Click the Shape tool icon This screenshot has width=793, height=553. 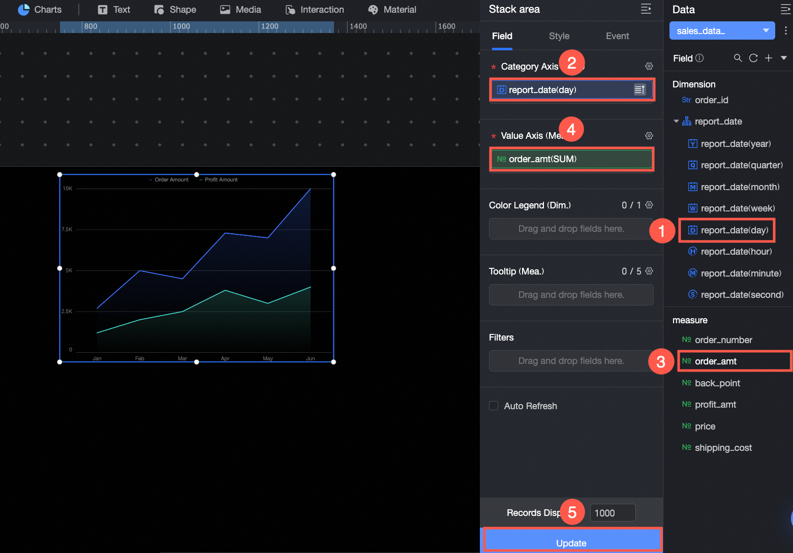(159, 10)
